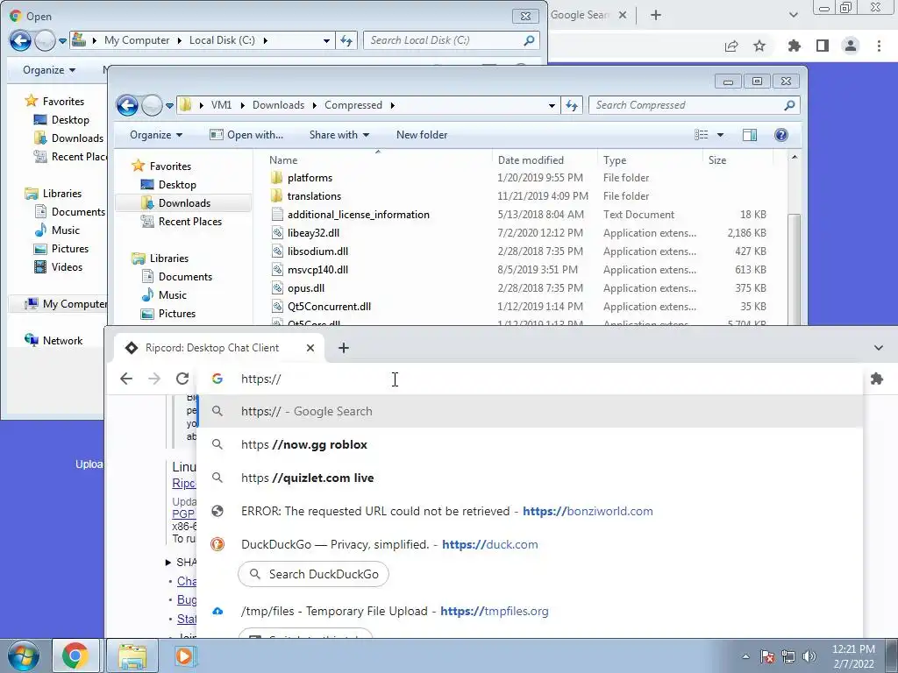Open profile avatar icon in background Chrome
Viewport: 898px width, 673px height.
(x=851, y=46)
